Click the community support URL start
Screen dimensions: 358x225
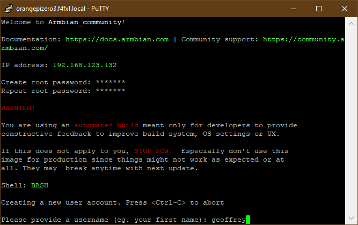click(x=303, y=40)
